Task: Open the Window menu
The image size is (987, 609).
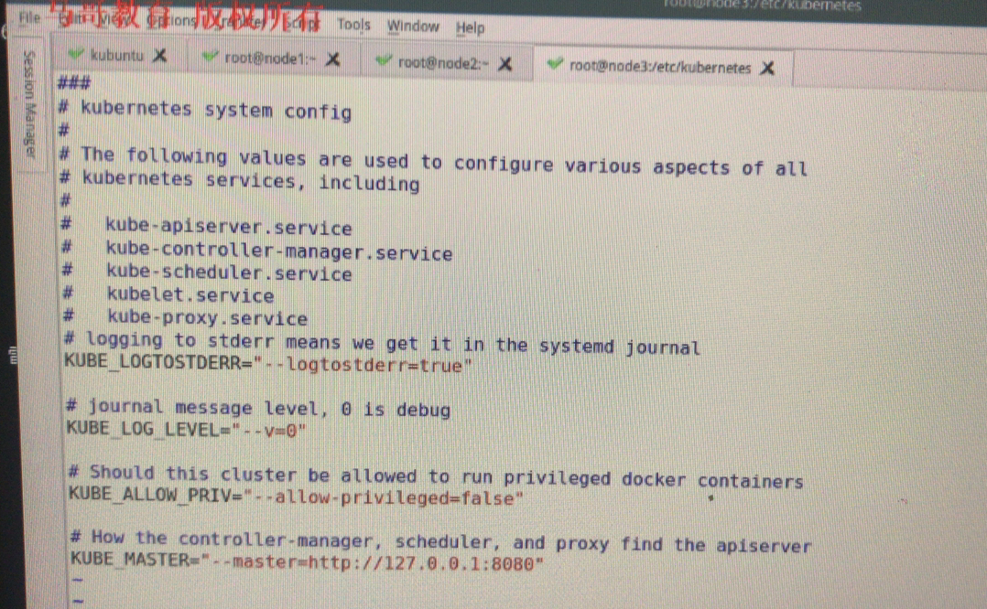Action: pyautogui.click(x=413, y=27)
